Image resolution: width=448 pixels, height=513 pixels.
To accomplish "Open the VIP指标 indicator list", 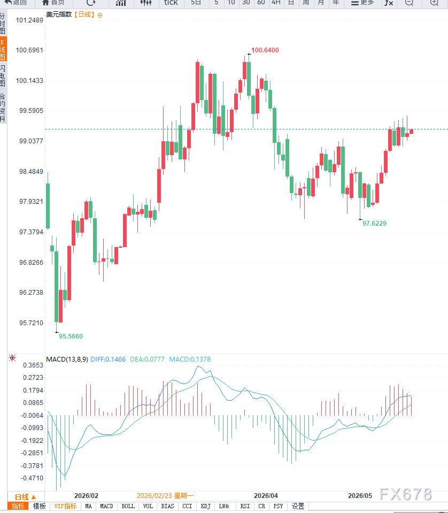I will pos(65,506).
